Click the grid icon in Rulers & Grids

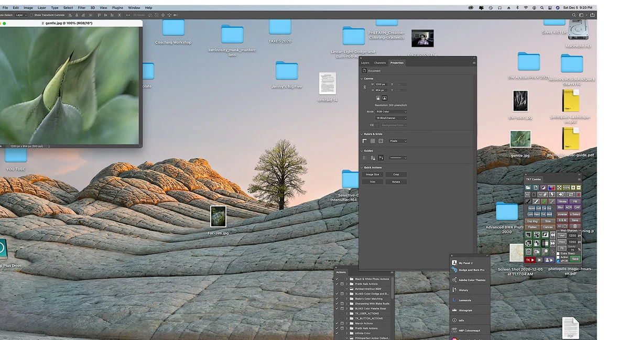[x=373, y=141]
